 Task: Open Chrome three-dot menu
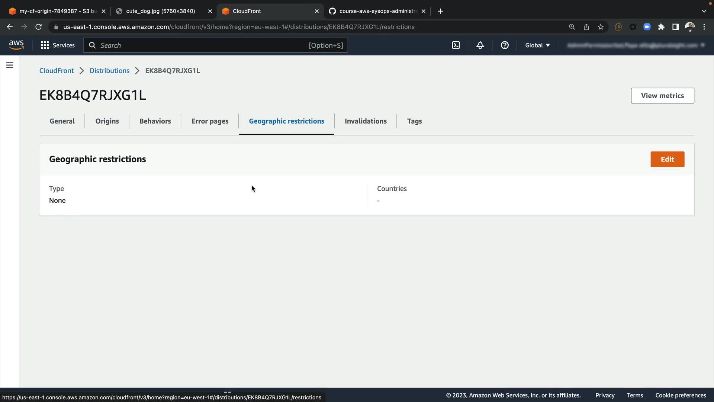click(x=704, y=27)
